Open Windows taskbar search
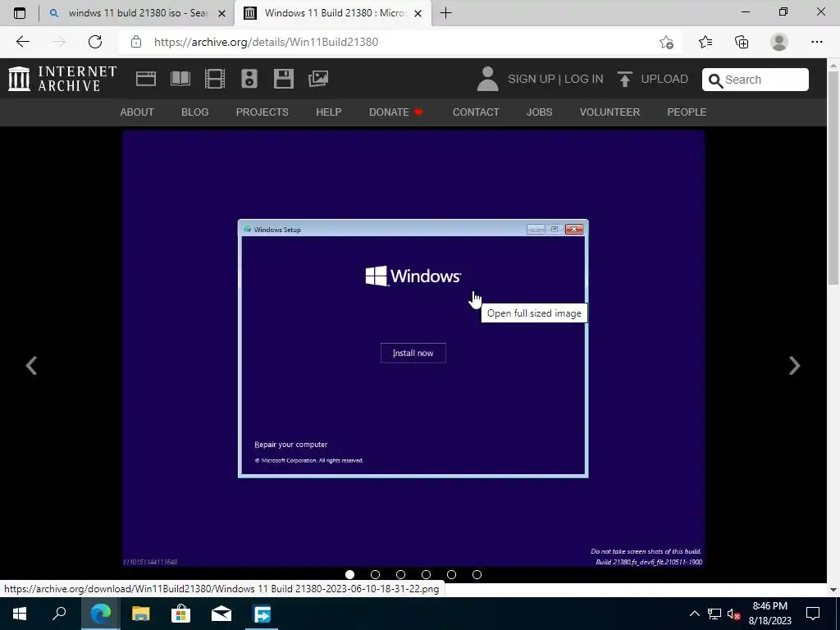840x630 pixels. pos(59,614)
